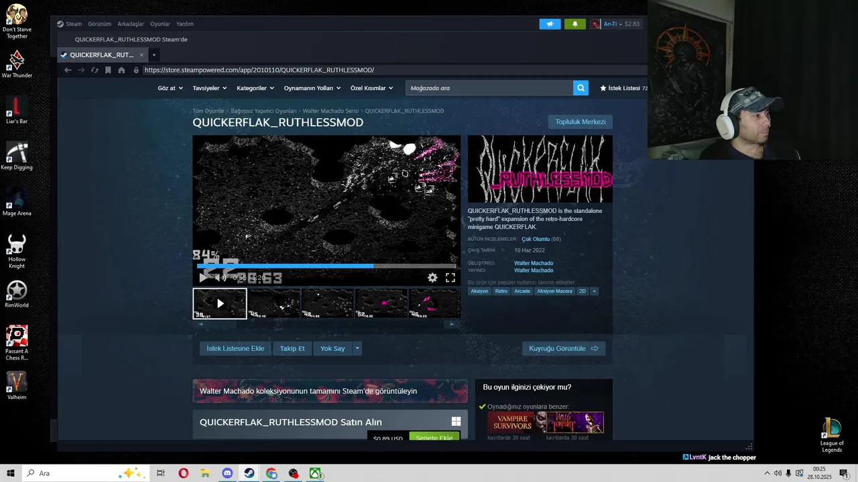Open Don't Starve Together desktop shortcut
858x482 pixels.
tap(17, 21)
